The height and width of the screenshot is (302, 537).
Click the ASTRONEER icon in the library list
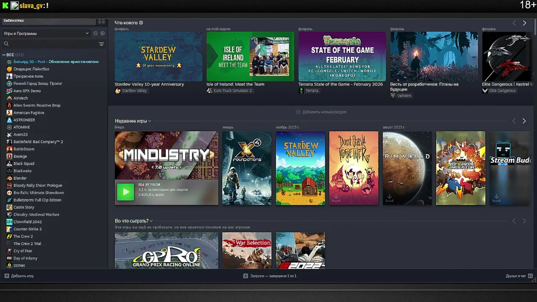(x=9, y=120)
